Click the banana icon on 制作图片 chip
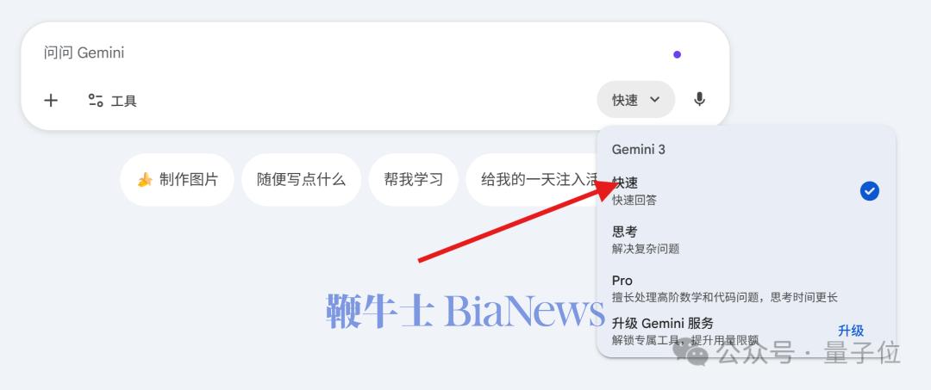Viewport: 931px width, 390px height. pyautogui.click(x=145, y=180)
